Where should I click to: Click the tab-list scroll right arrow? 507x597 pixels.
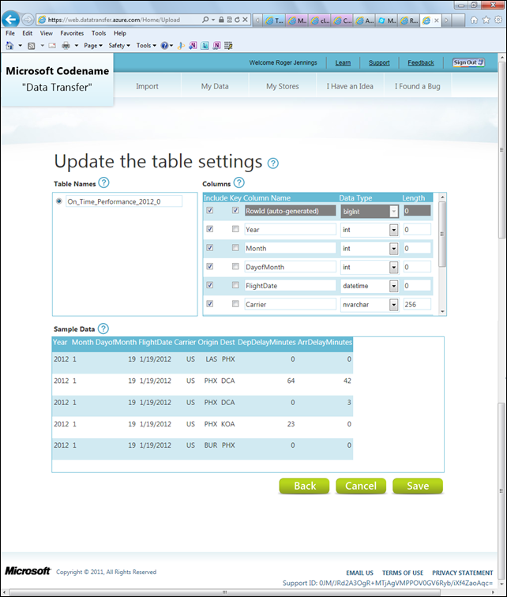coord(446,21)
